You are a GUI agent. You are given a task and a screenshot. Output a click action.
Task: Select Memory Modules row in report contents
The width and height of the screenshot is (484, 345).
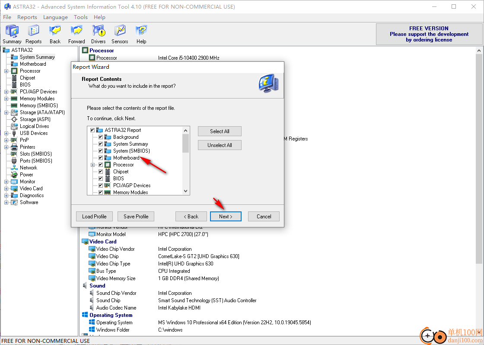131,192
